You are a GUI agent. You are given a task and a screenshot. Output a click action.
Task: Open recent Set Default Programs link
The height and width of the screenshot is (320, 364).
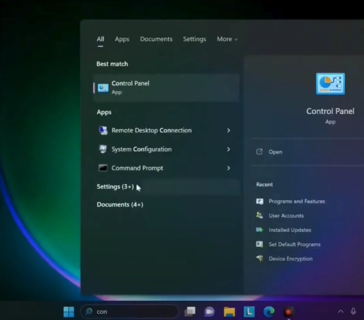(x=294, y=245)
